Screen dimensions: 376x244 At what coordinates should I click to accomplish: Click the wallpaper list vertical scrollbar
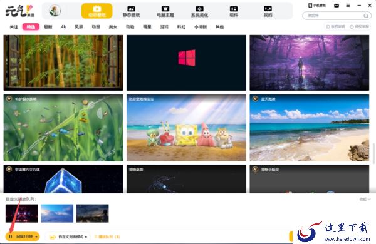[x=374, y=153]
